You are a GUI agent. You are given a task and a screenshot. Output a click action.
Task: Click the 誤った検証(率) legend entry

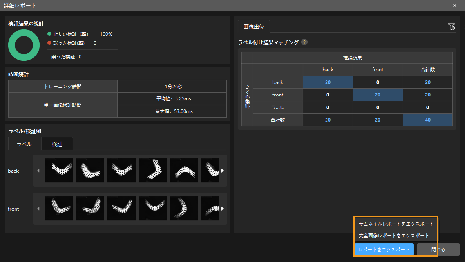pos(66,43)
